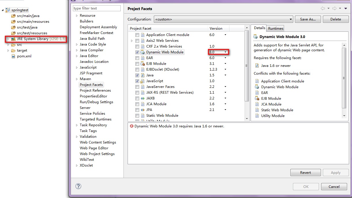
Task: Enable the JPA facet checkbox
Action: click(137, 110)
